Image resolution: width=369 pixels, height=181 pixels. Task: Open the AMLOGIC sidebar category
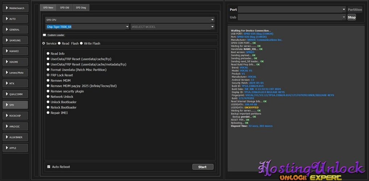[x=15, y=126]
